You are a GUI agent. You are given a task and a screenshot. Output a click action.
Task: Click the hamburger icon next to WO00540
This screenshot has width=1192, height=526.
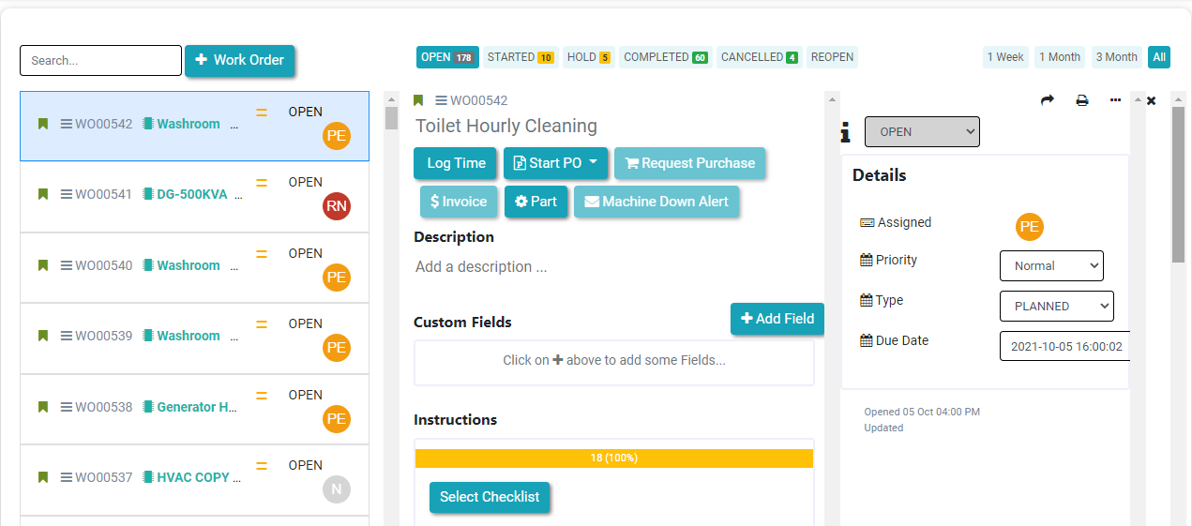[x=67, y=265]
